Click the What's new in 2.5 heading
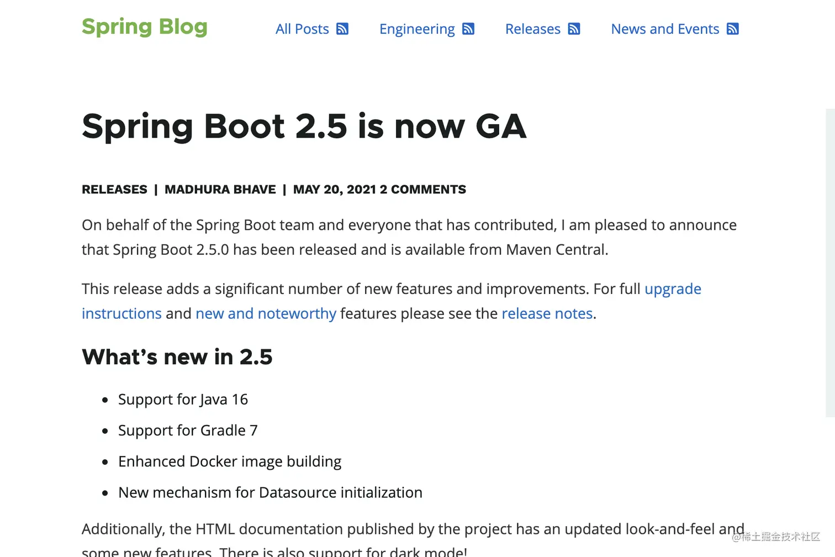 (177, 357)
